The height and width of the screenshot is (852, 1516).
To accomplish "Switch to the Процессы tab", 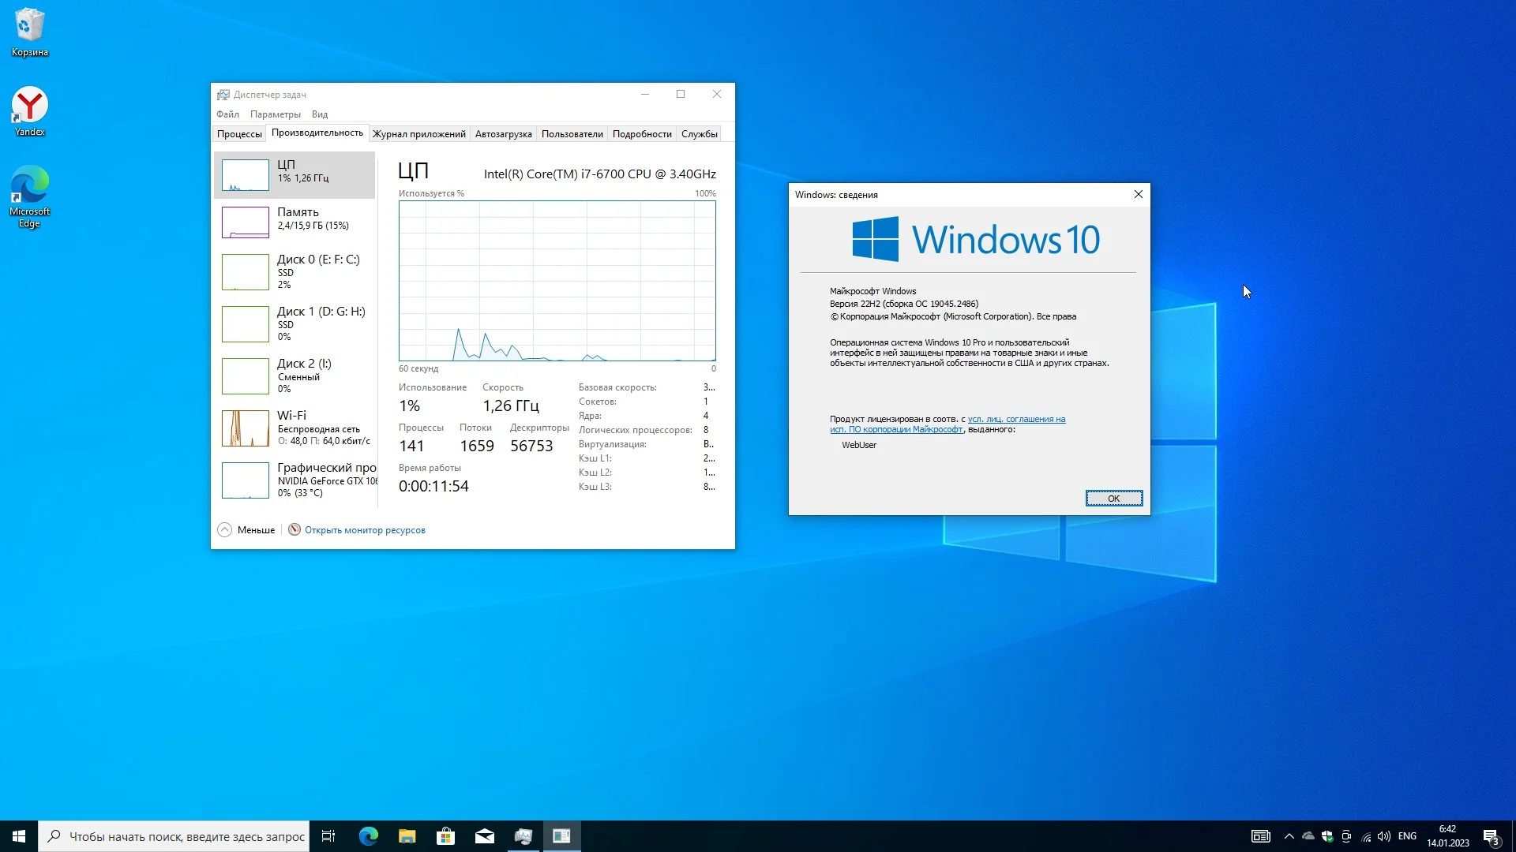I will pyautogui.click(x=239, y=134).
